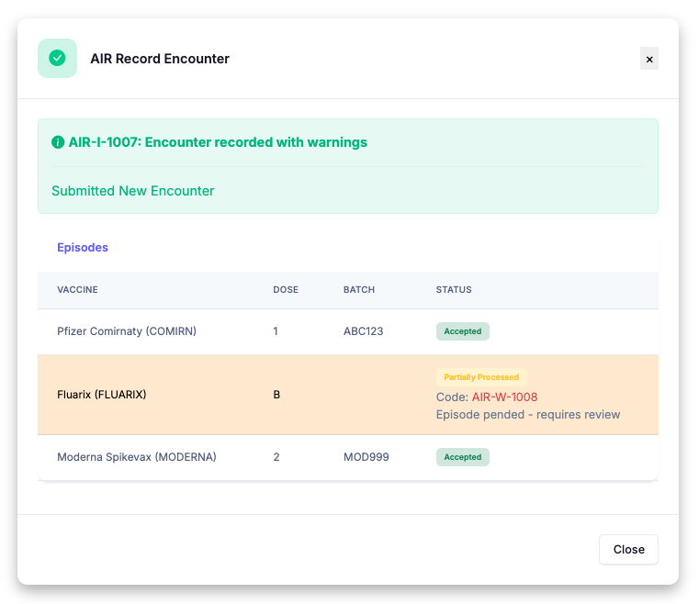
Task: Dismiss dialog with the X icon
Action: tap(649, 59)
